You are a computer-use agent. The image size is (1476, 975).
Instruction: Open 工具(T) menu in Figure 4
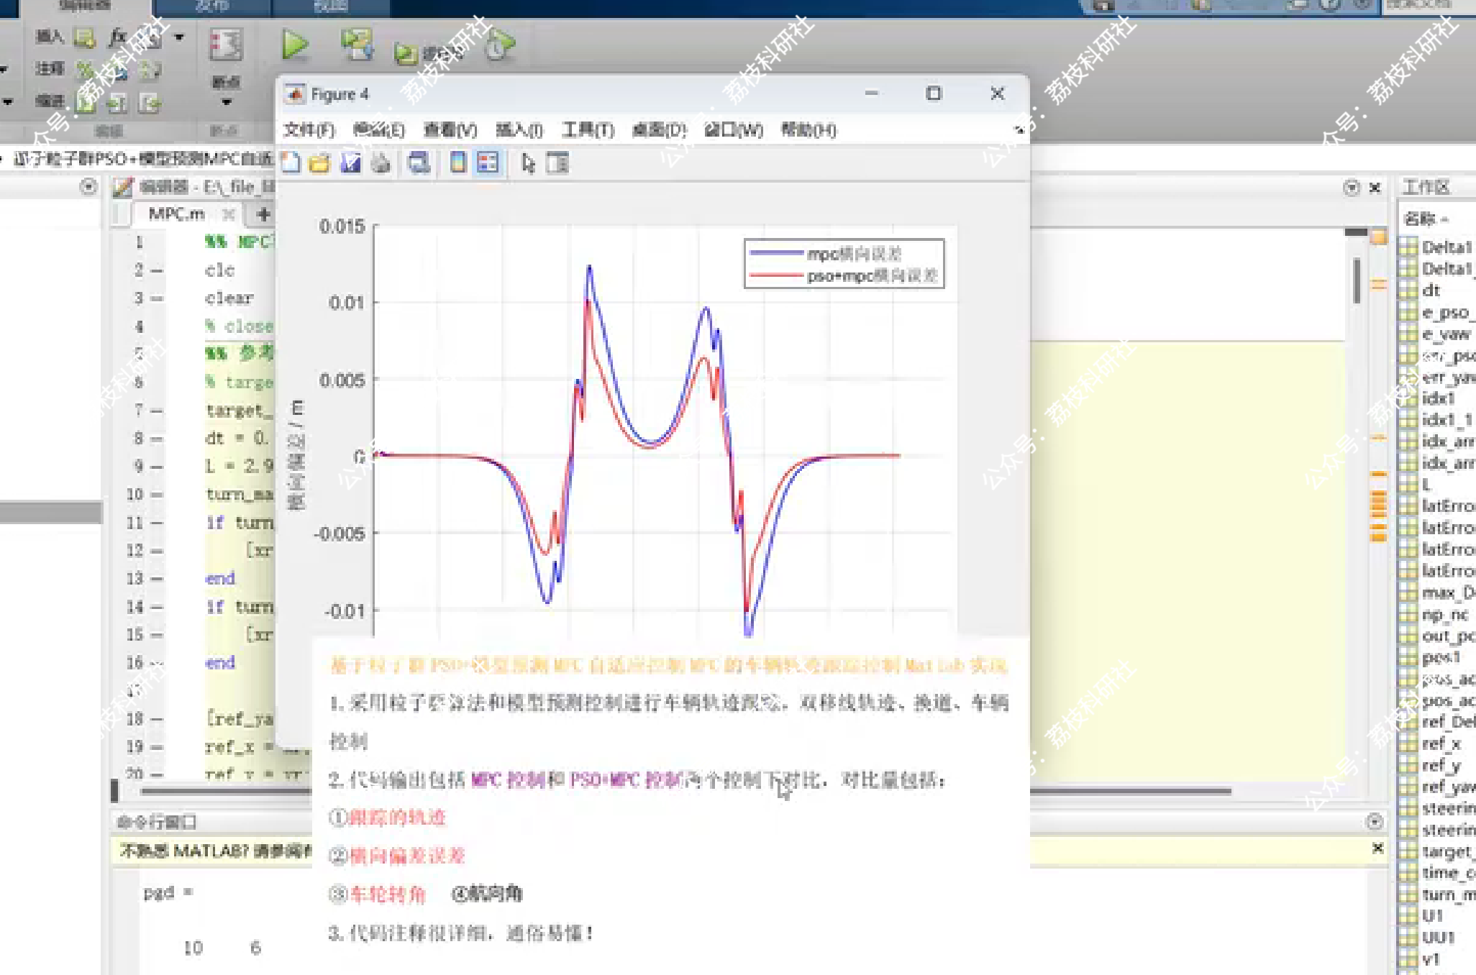(588, 130)
